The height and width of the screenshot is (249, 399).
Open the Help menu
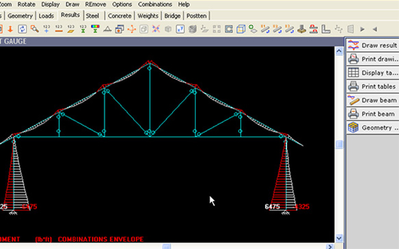[x=184, y=5]
